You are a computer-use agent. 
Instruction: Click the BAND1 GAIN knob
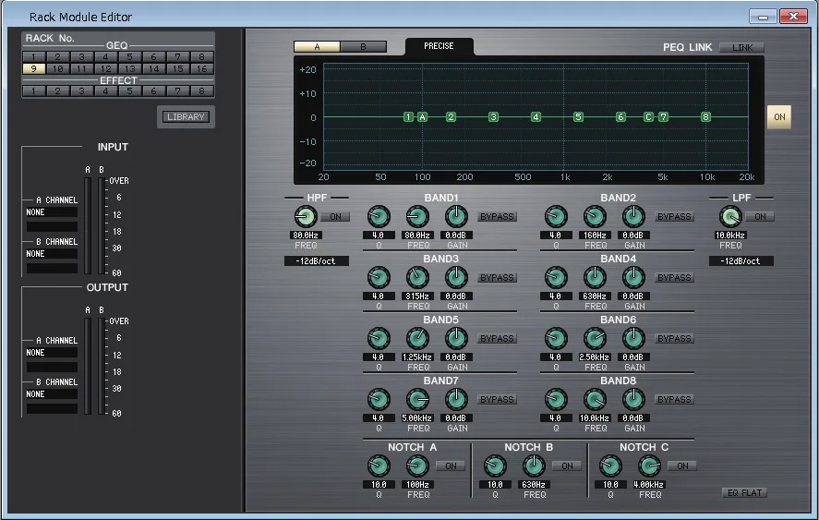456,216
